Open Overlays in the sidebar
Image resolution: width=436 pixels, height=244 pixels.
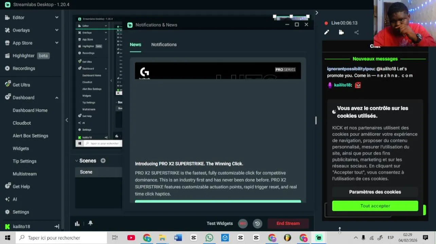pyautogui.click(x=21, y=30)
